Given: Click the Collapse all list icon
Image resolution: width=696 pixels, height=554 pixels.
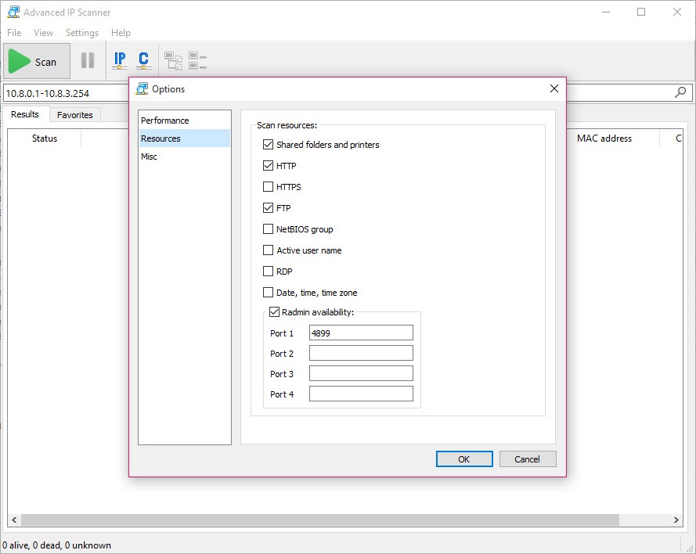Looking at the screenshot, I should tap(197, 61).
